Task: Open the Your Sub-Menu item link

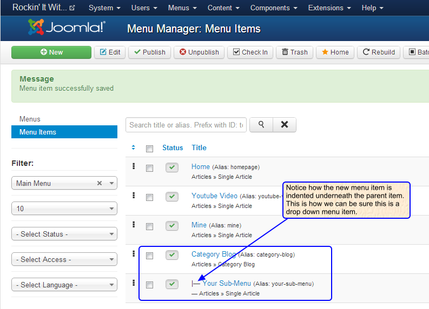Action: coord(227,283)
